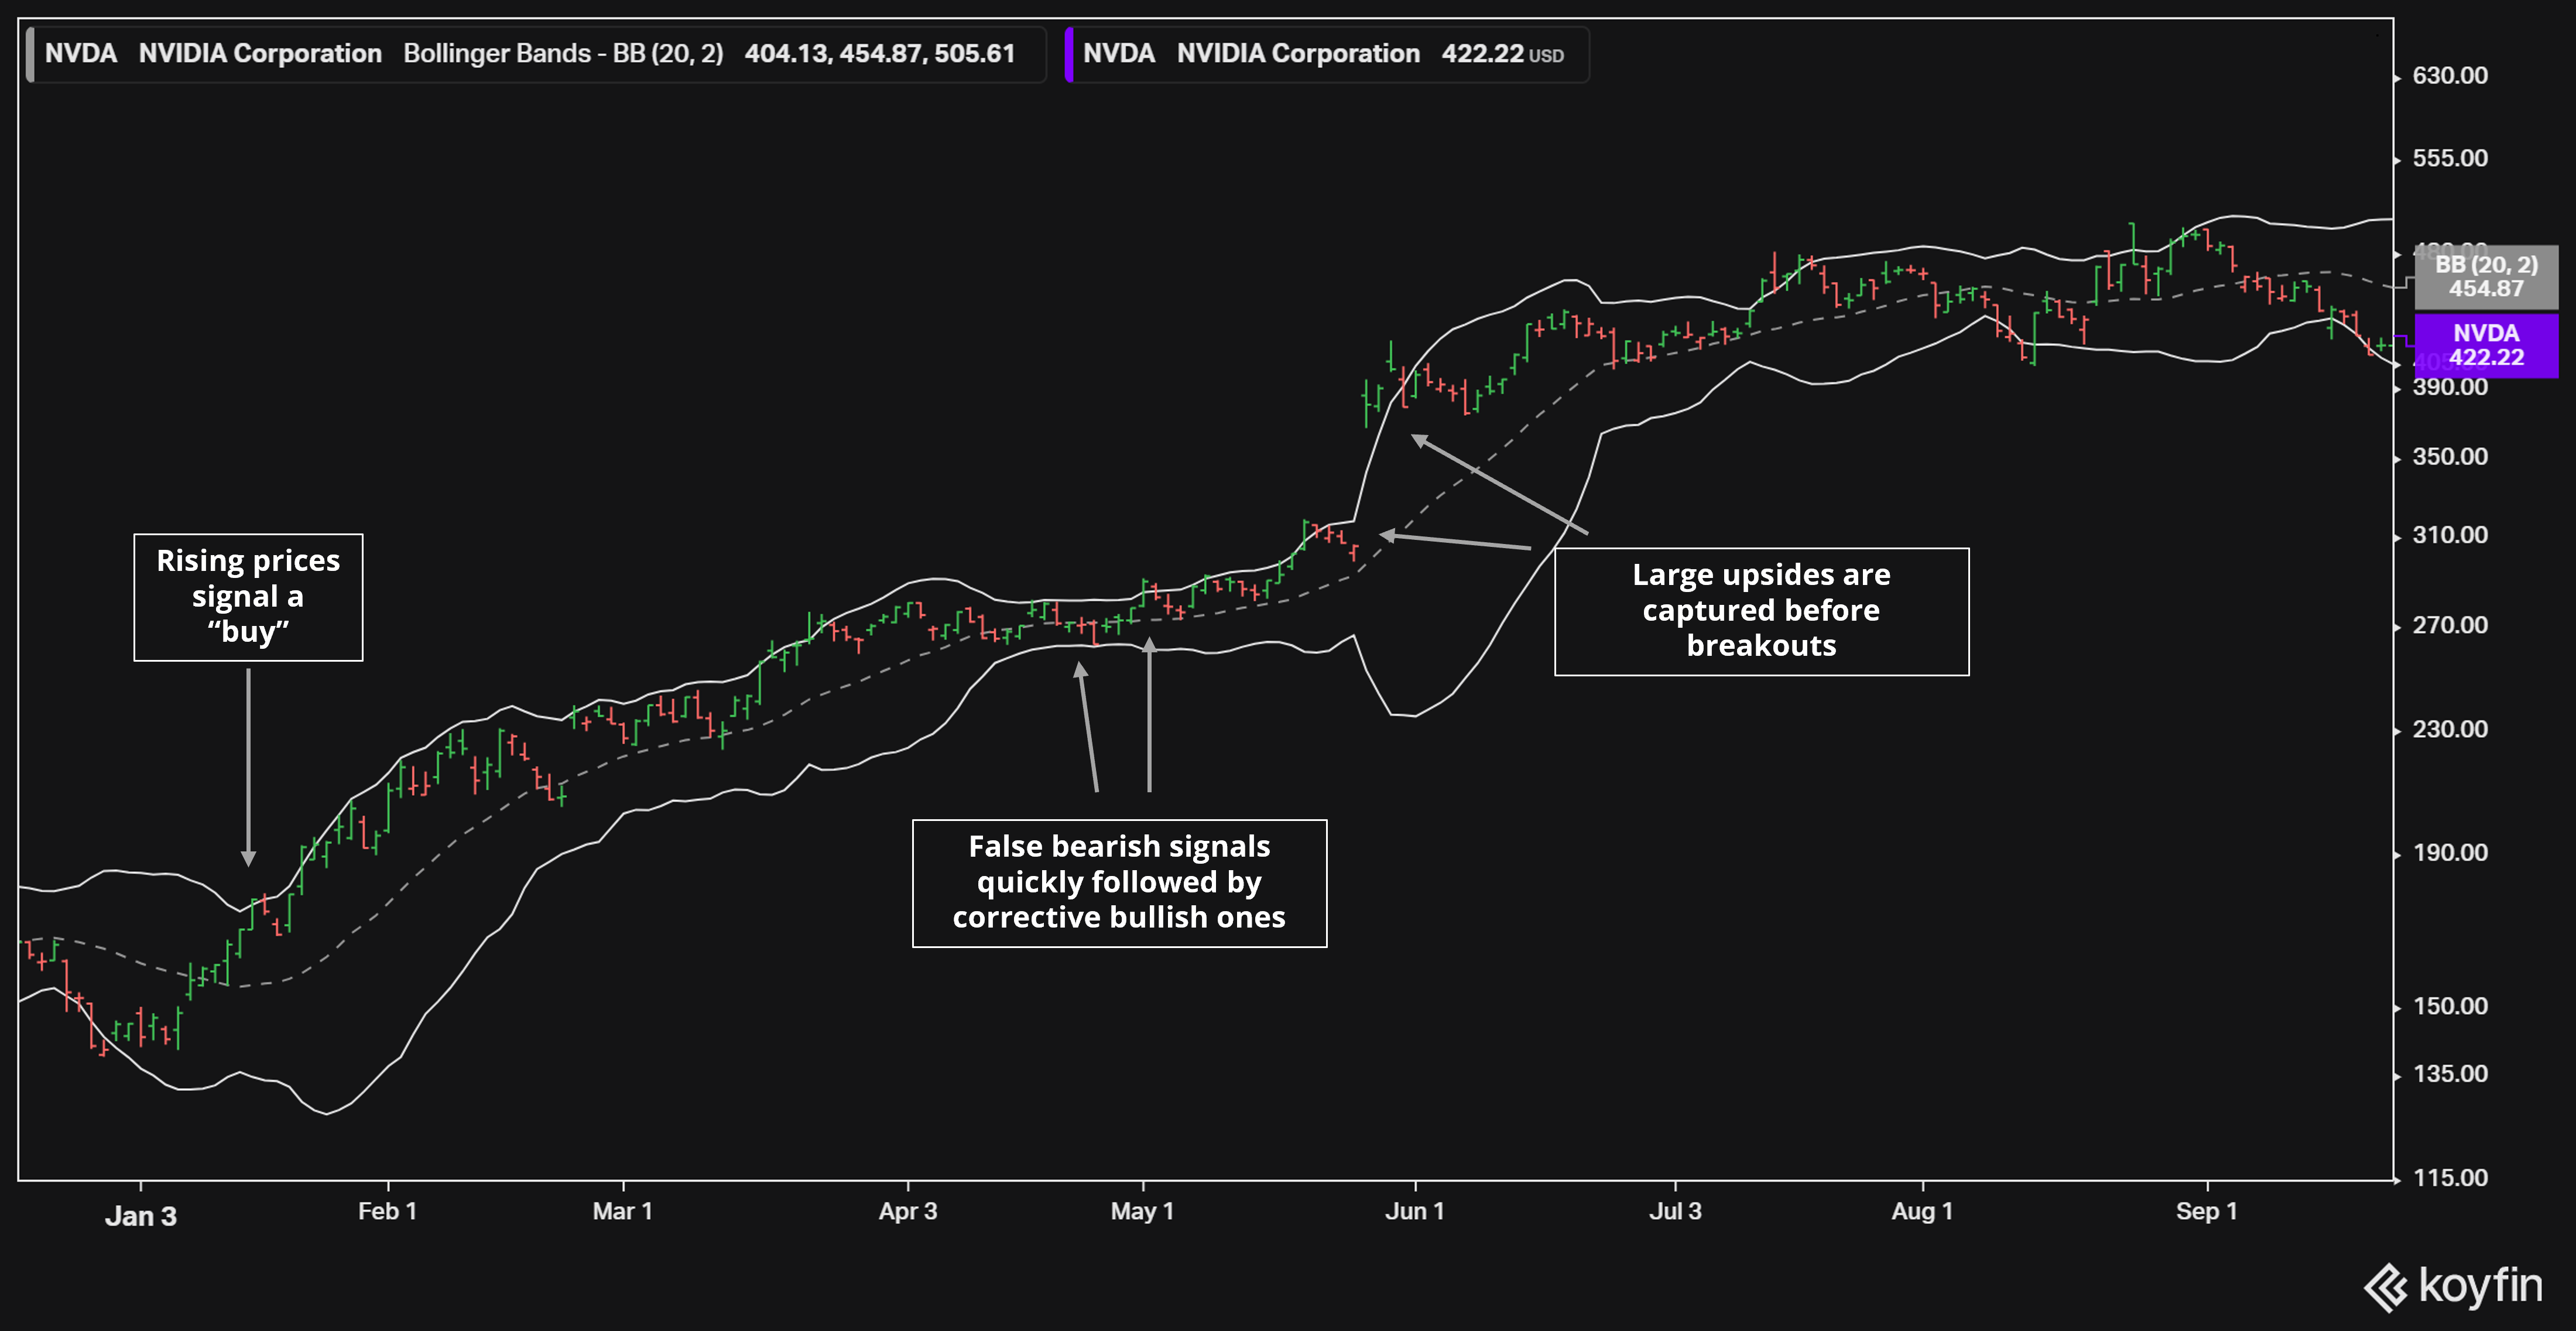Screen dimensions: 2576x1331
Task: Click the Feb 1 date axis label
Action: (387, 1211)
